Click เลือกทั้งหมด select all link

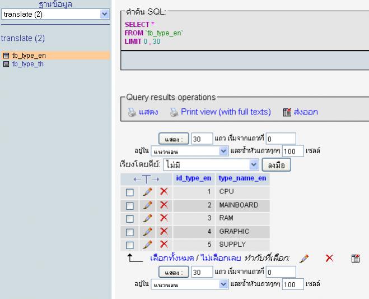[x=172, y=258]
